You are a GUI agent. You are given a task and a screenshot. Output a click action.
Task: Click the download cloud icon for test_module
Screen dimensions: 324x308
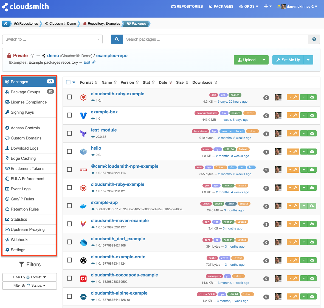tap(312, 133)
